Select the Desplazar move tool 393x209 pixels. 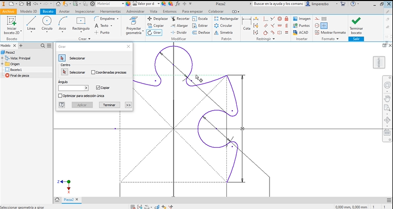(158, 19)
